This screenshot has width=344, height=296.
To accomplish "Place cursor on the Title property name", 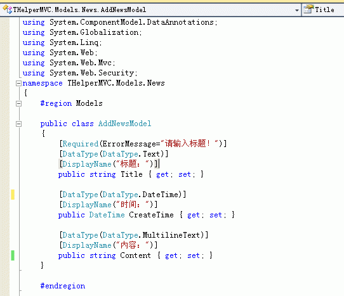I will point(131,174).
